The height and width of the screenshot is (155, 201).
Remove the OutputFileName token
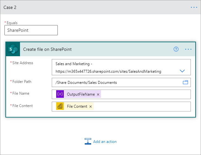[x=98, y=95]
